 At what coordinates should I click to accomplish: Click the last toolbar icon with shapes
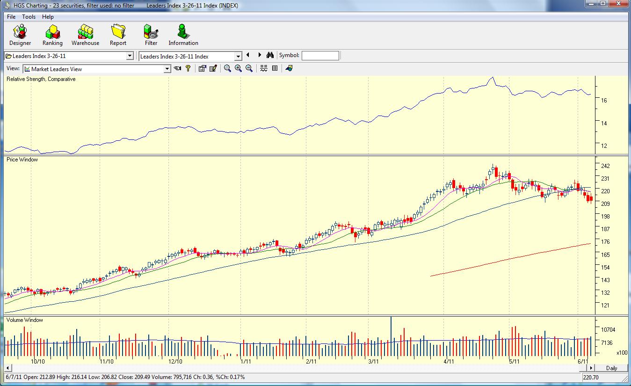pos(289,68)
